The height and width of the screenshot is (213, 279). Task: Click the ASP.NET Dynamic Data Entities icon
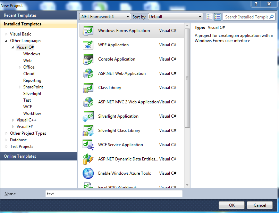tap(88, 159)
